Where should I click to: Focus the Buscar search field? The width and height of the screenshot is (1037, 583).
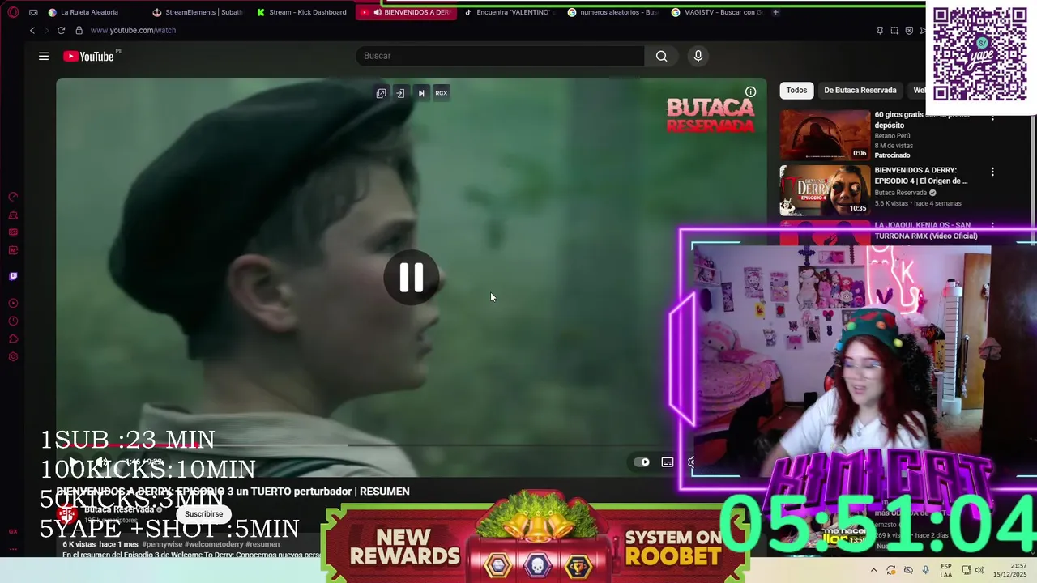click(500, 56)
